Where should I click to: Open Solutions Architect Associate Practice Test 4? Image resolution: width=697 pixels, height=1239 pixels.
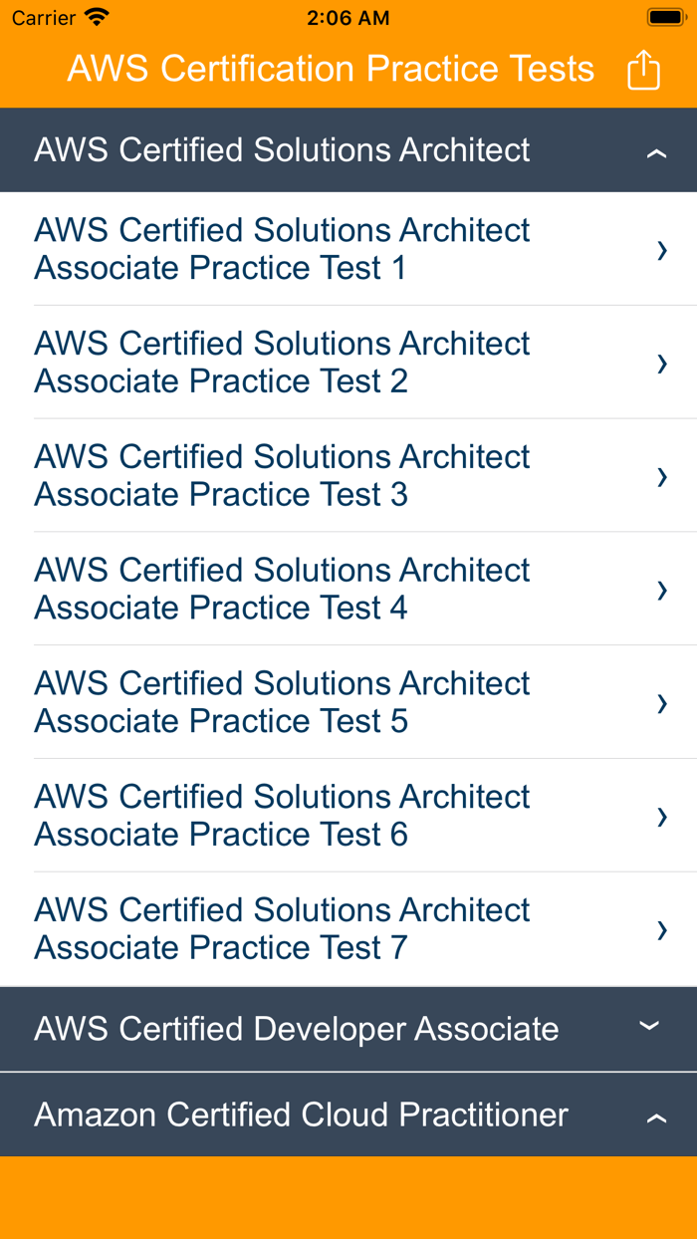282,591
